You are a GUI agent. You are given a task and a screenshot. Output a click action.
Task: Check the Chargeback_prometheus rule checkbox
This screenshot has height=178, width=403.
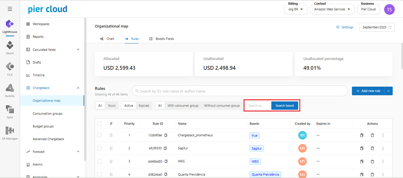point(99,135)
